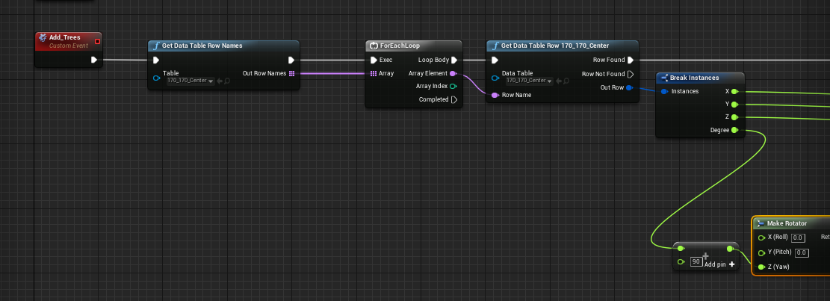Click the Completed exec pin
Image resolution: width=830 pixels, height=301 pixels.
click(x=453, y=99)
